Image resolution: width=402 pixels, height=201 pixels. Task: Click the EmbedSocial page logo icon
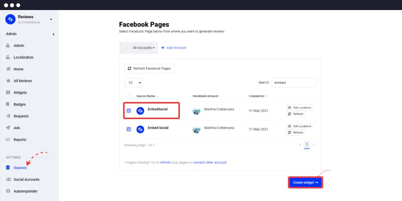click(140, 111)
